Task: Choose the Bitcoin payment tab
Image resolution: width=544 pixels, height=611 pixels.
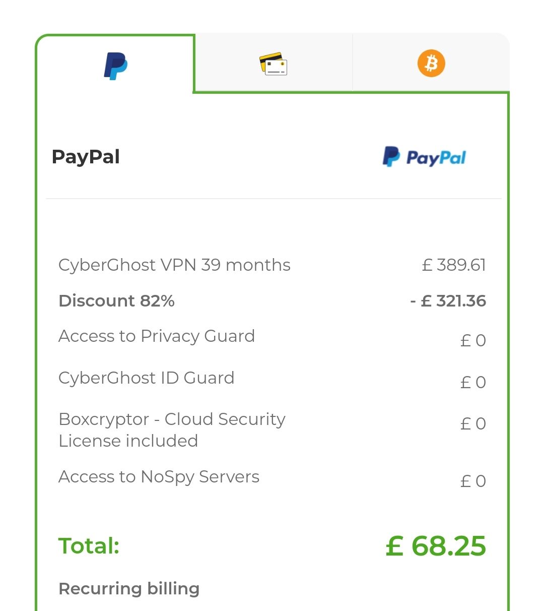Action: pyautogui.click(x=431, y=64)
